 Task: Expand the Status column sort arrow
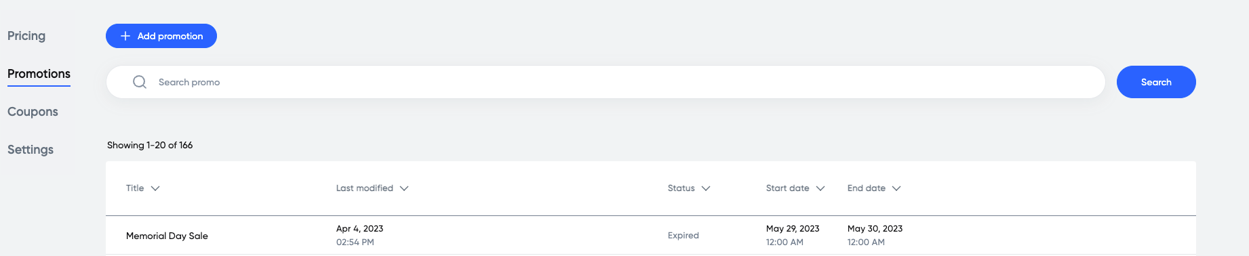pyautogui.click(x=706, y=188)
